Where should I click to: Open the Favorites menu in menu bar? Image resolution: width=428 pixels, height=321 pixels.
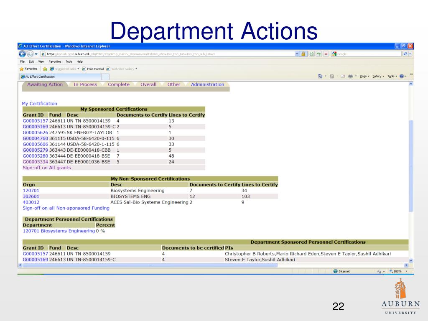[x=55, y=62]
